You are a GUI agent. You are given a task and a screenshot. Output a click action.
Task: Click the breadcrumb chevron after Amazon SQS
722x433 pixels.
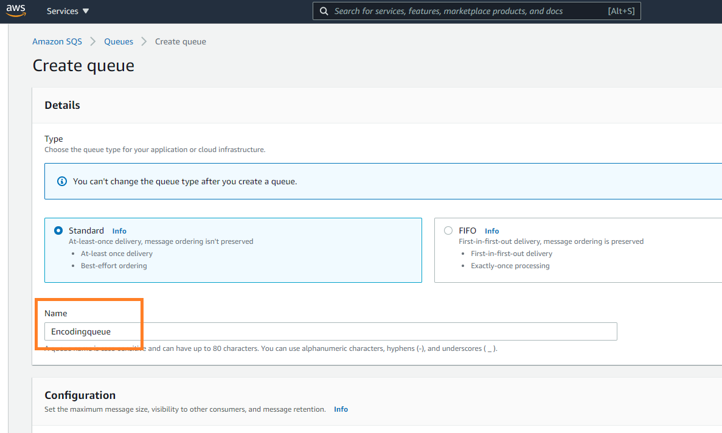[x=92, y=41]
